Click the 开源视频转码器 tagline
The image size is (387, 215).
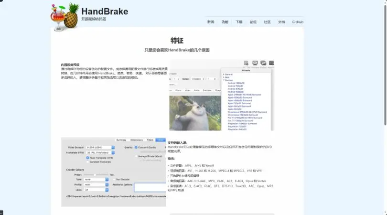(94, 19)
